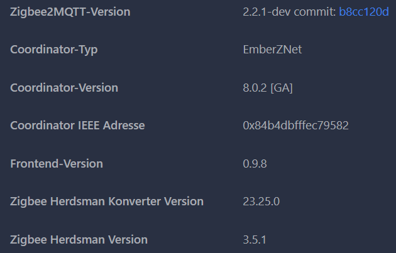Open the b8cc120d commit link

(364, 12)
